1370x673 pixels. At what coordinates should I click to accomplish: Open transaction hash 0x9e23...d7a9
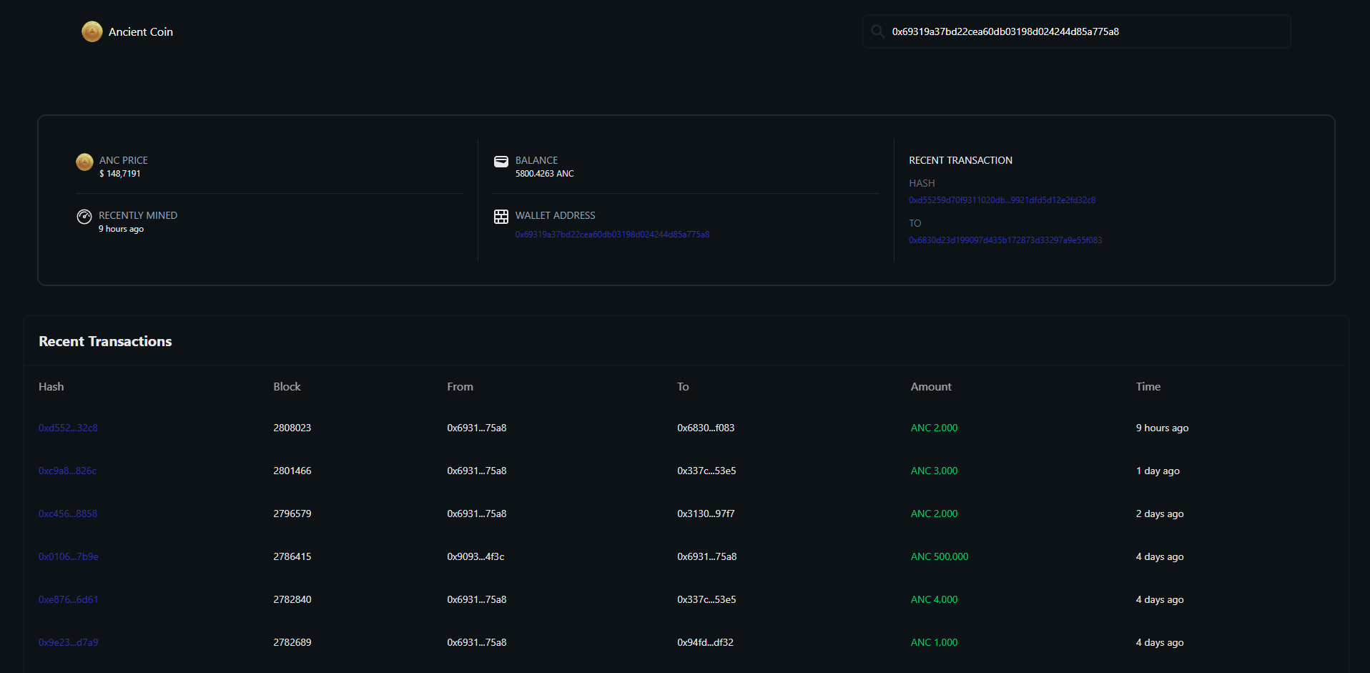click(69, 642)
